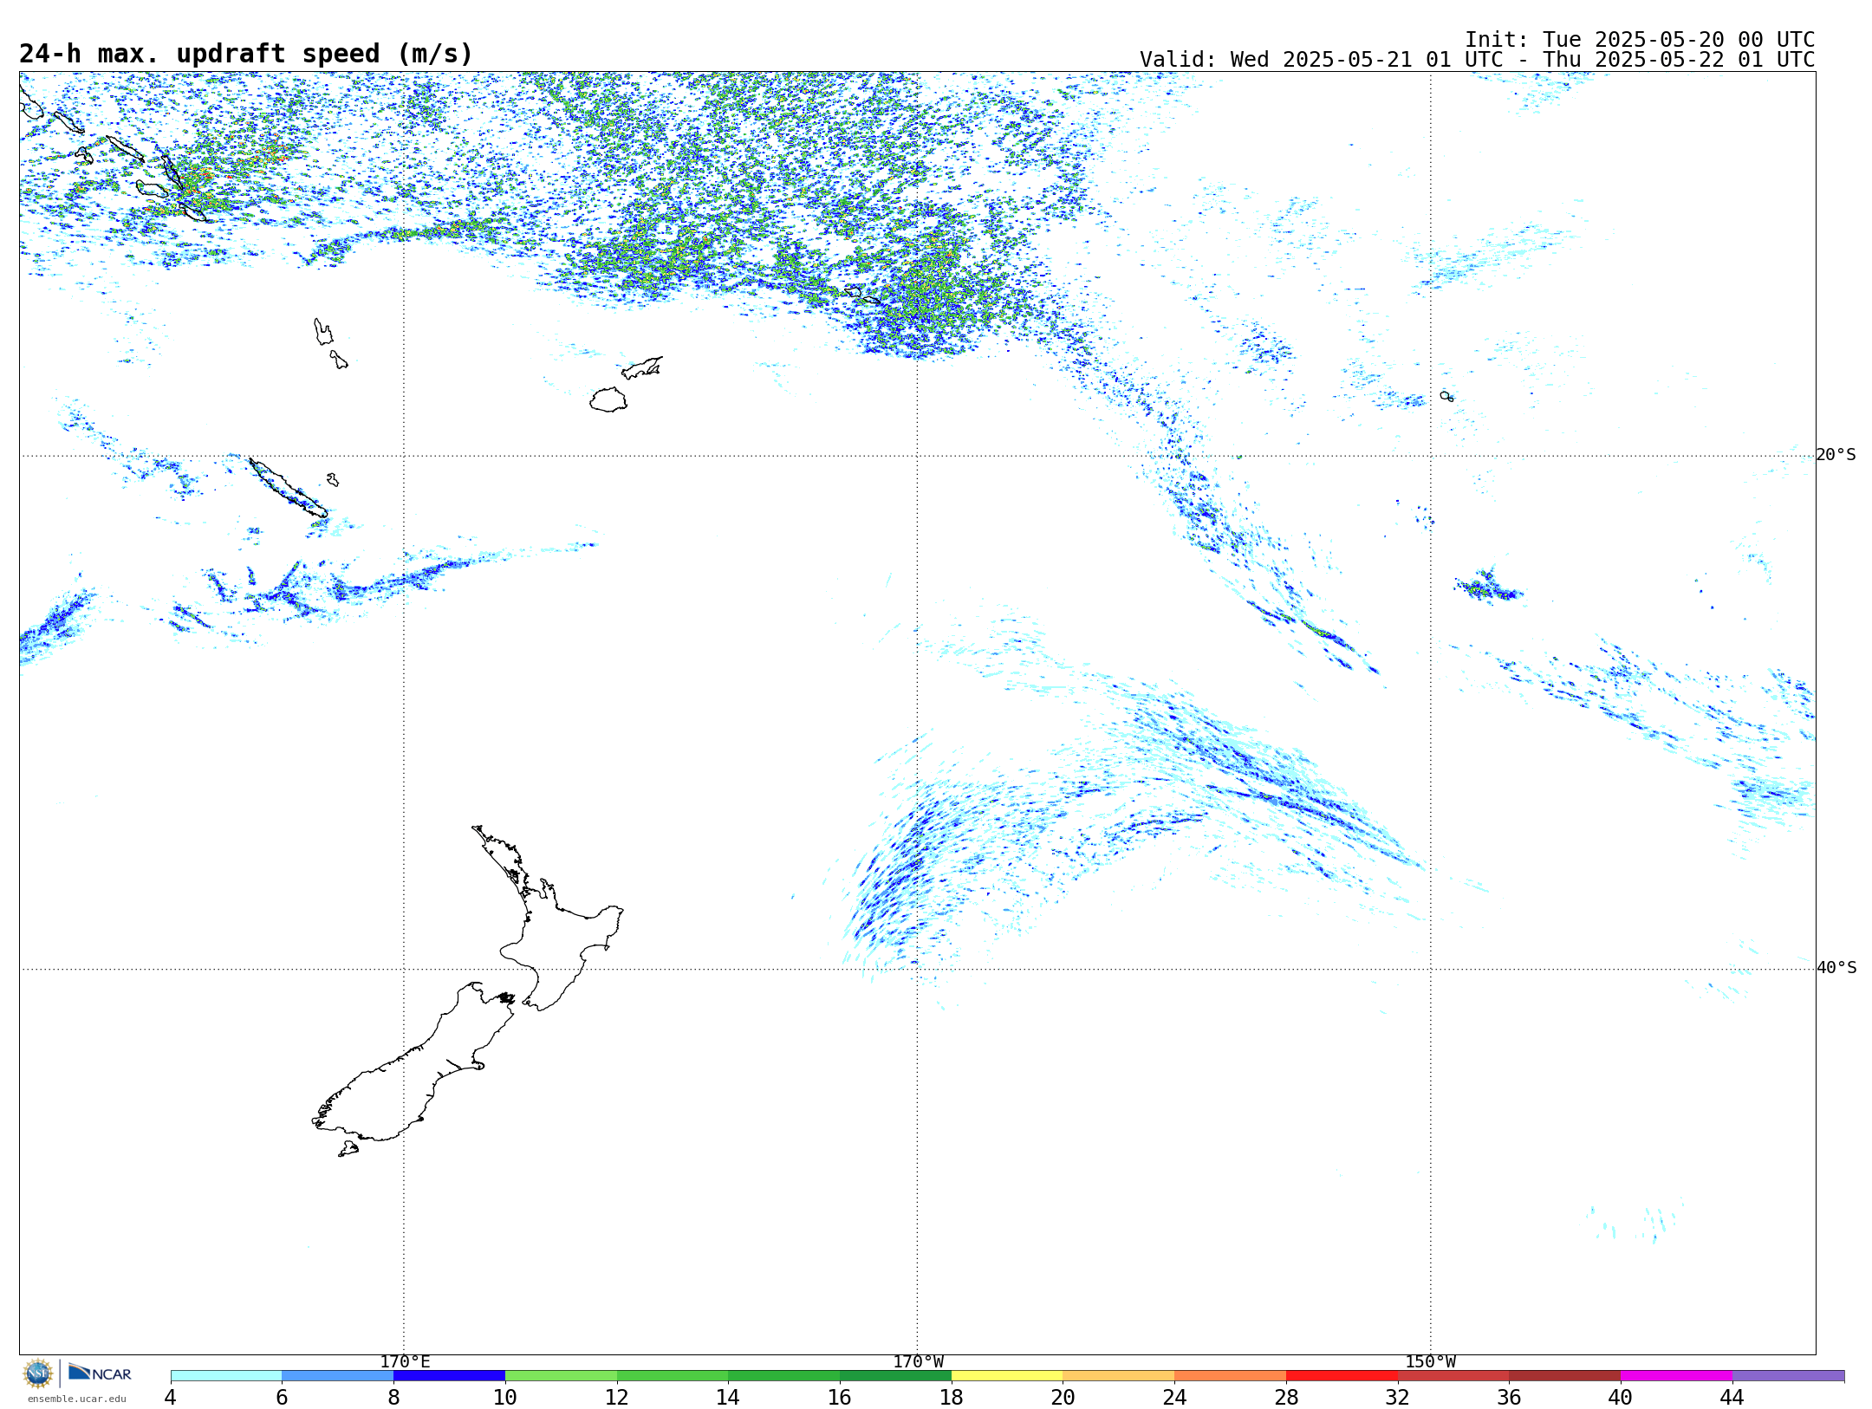The image size is (1872, 1409).
Task: Click the colorbar tick label 18
Action: [952, 1397]
